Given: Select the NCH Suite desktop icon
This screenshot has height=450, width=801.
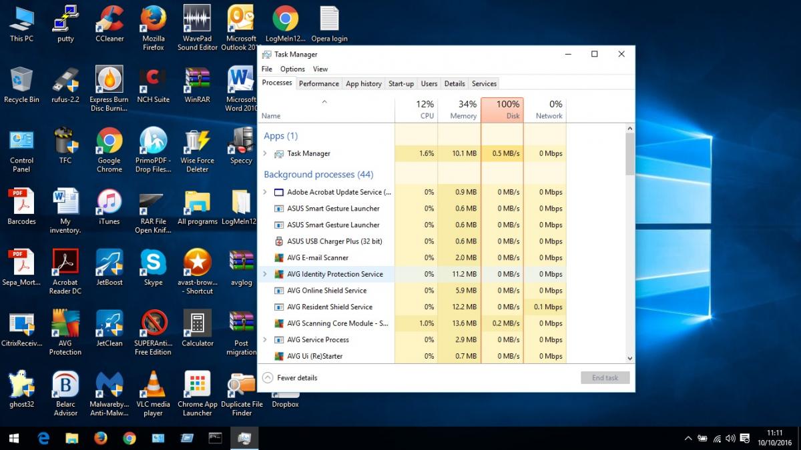Looking at the screenshot, I should tap(154, 85).
